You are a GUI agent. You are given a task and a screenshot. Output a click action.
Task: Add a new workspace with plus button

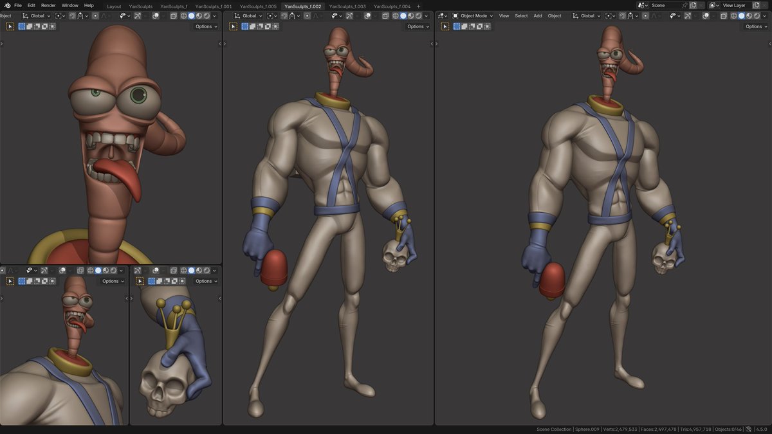point(419,6)
